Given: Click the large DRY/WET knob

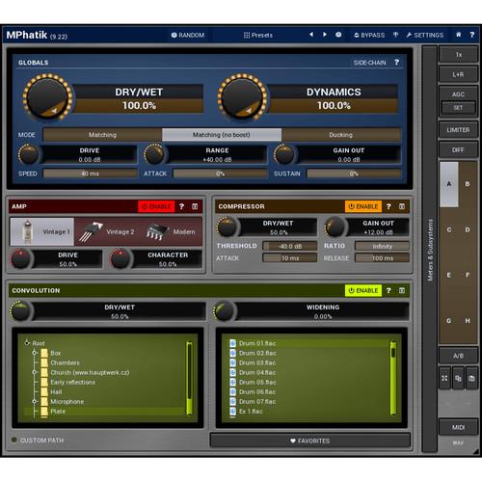Looking at the screenshot, I should (x=47, y=97).
